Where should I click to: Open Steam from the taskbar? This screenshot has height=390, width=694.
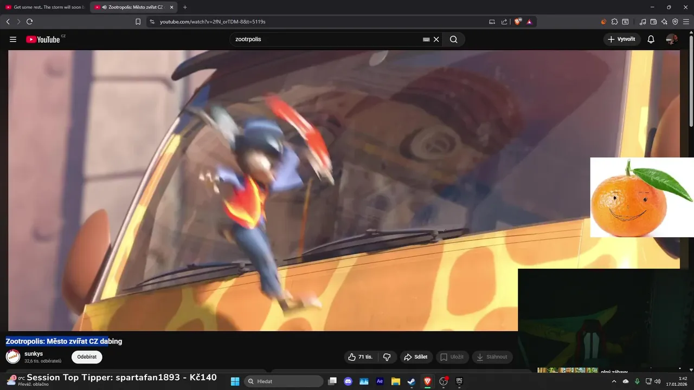pyautogui.click(x=412, y=381)
